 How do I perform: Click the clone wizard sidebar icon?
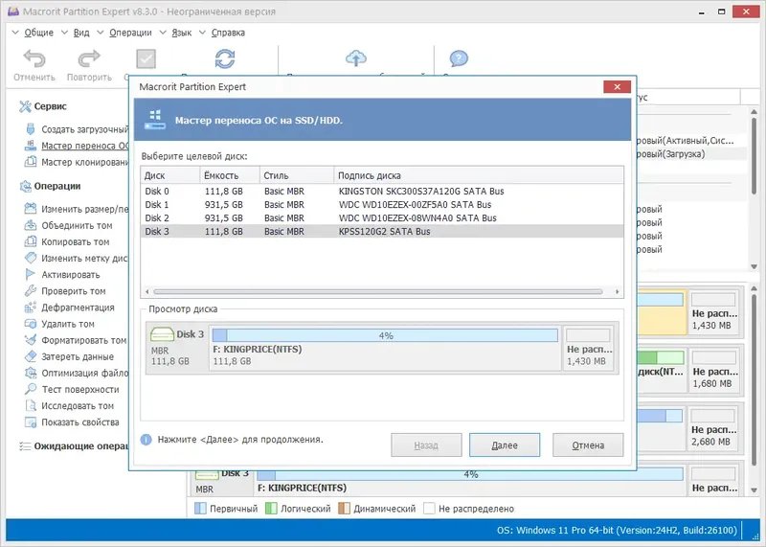point(31,161)
